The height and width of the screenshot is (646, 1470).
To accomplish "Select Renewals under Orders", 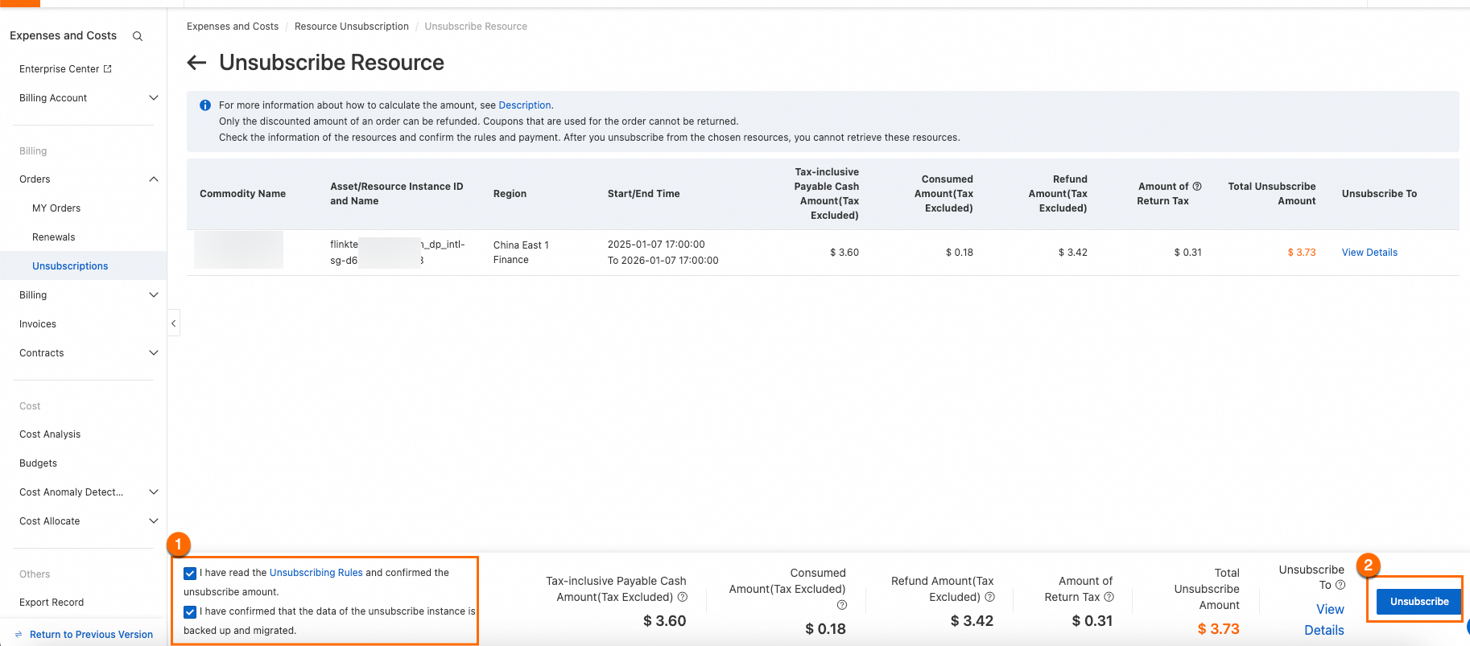I will click(x=53, y=237).
